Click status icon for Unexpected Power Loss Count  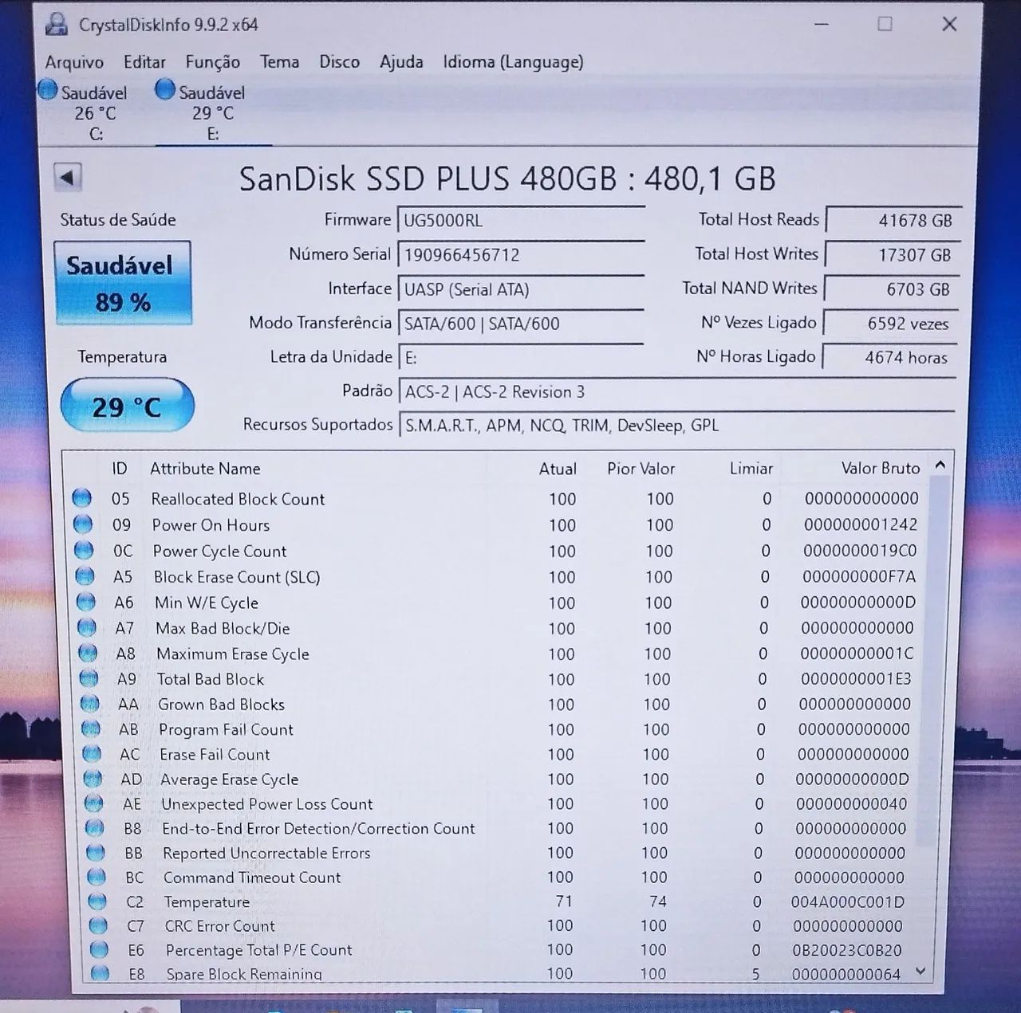93,803
